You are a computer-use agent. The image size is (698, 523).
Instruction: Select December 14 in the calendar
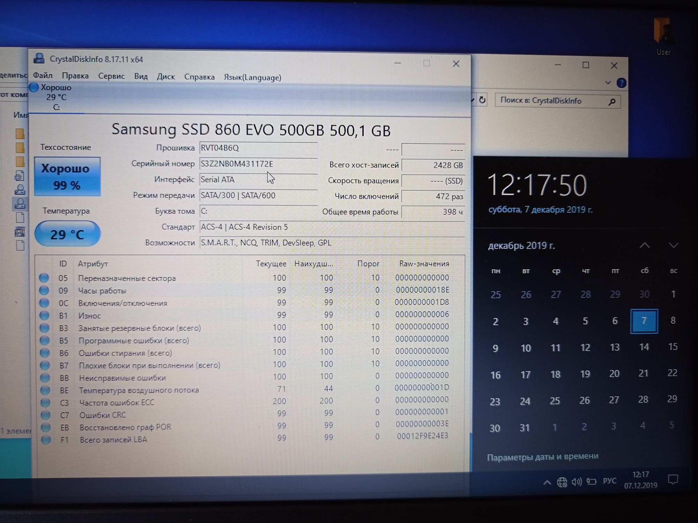click(x=644, y=347)
